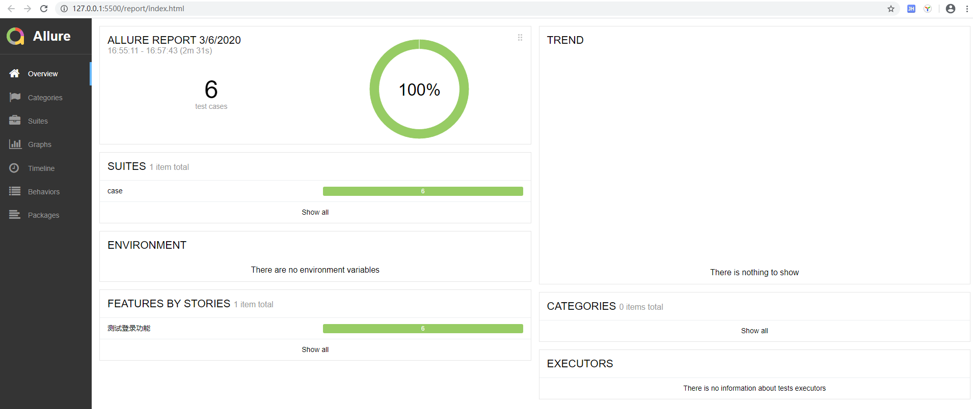Click the no executors information text
The image size is (973, 409).
[754, 388]
